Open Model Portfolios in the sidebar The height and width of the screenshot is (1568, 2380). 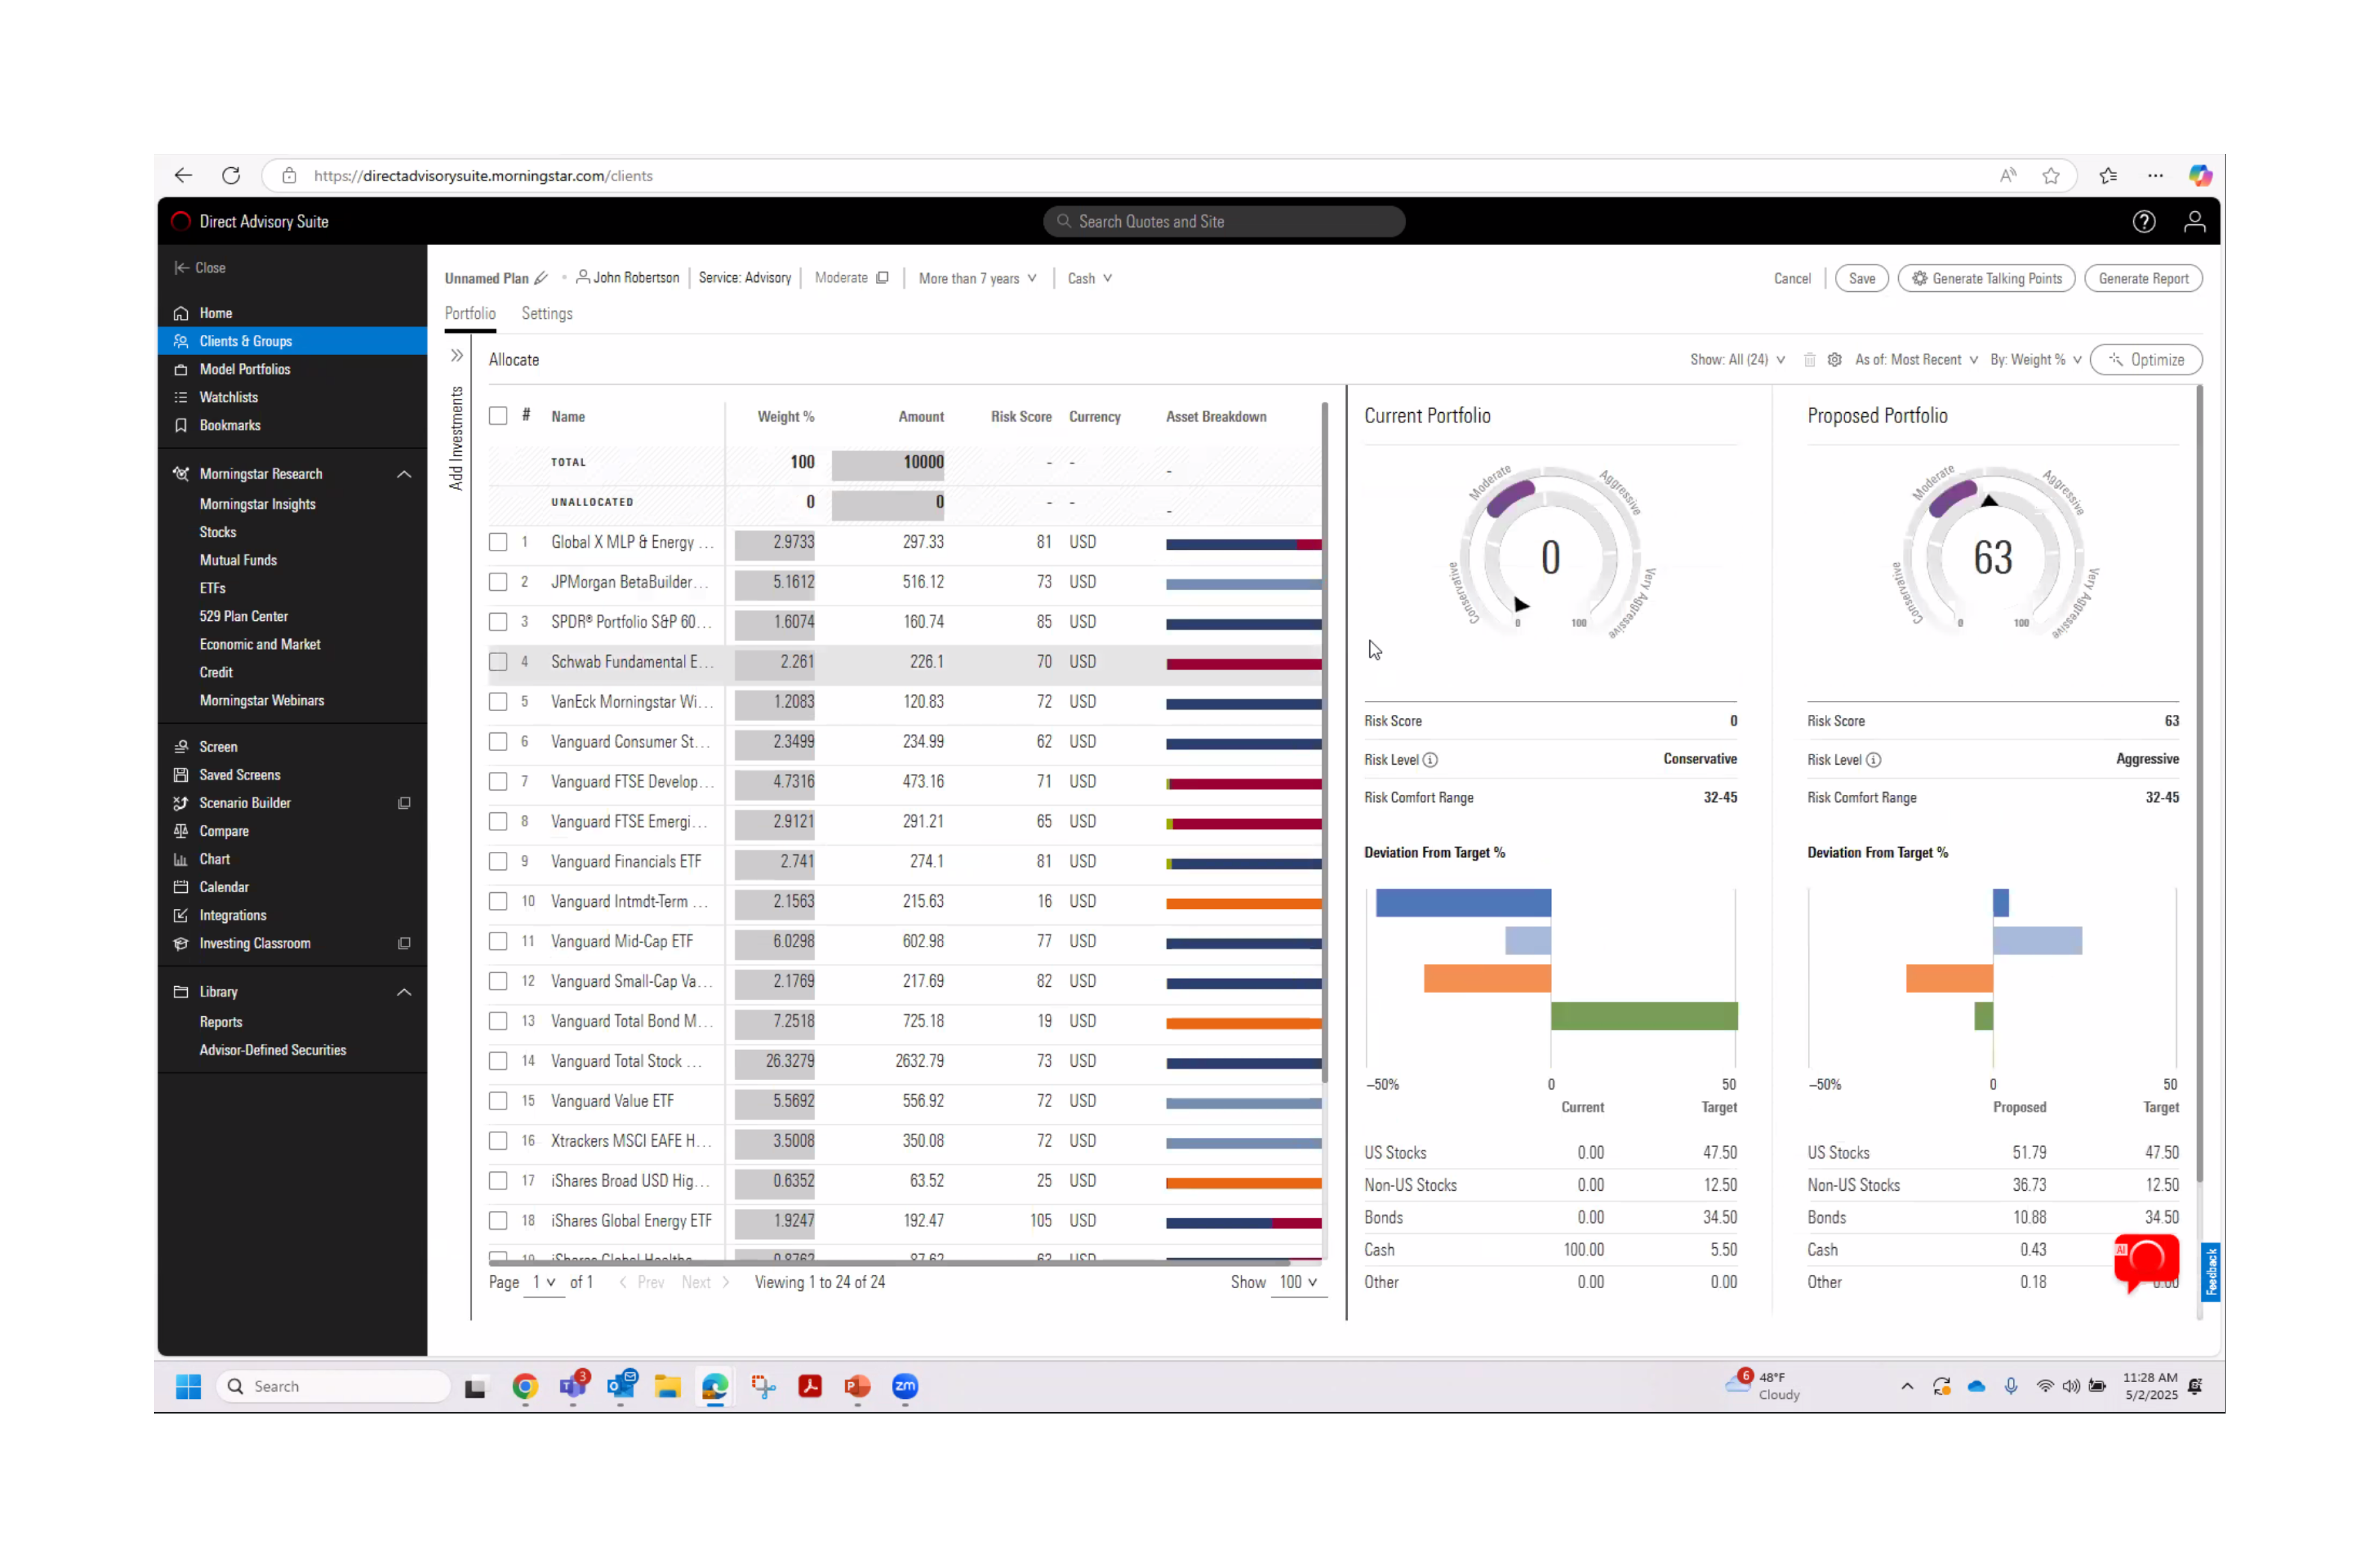click(244, 370)
